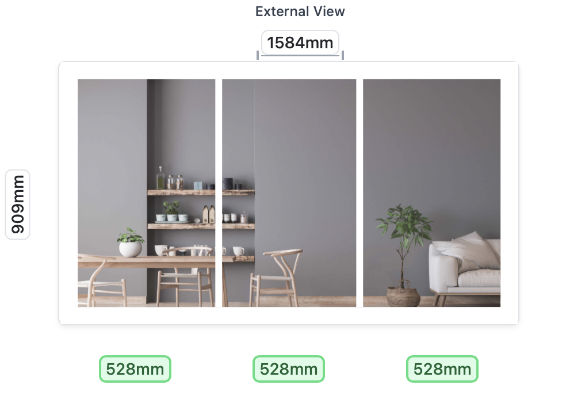Click the right tick of width dimension line
Viewport: 566px width, 408px height.
343,55
